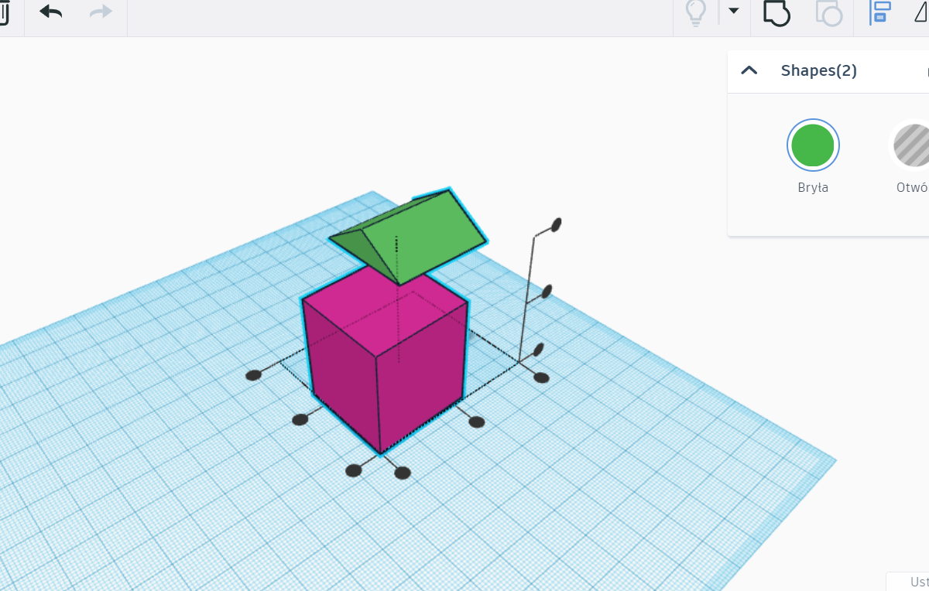Click the trash Delete icon in toolbar
The image size is (929, 591).
pos(3,12)
